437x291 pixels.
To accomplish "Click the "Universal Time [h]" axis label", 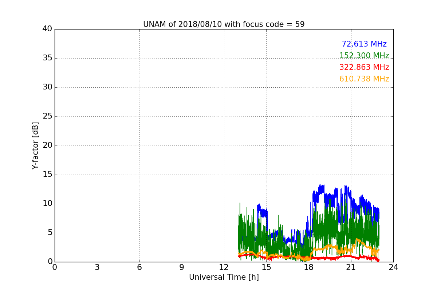I will click(x=224, y=277).
